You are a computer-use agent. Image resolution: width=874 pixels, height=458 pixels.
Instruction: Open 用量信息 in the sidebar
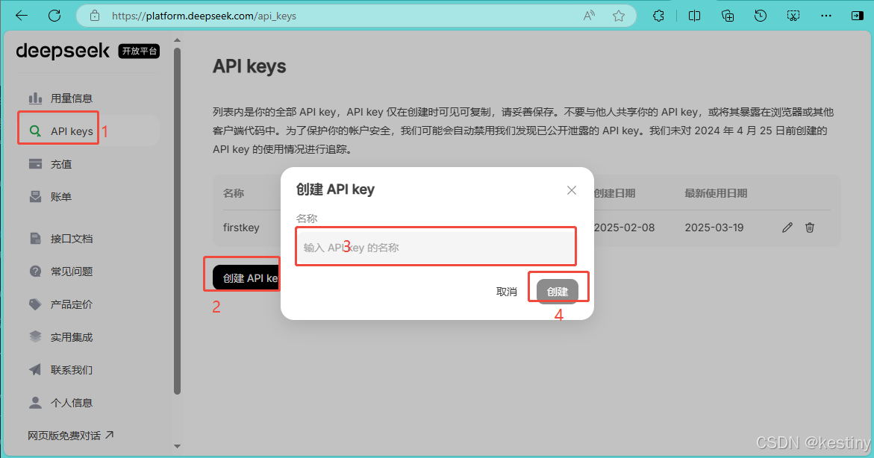click(x=72, y=98)
